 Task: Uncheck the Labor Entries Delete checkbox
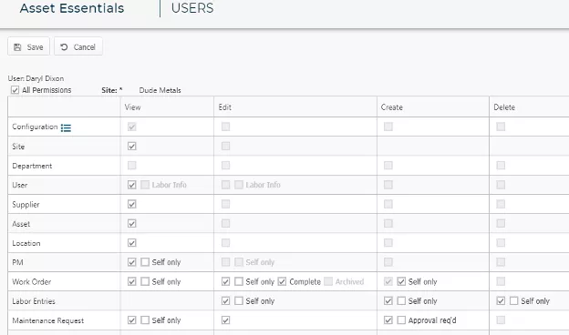click(x=501, y=300)
